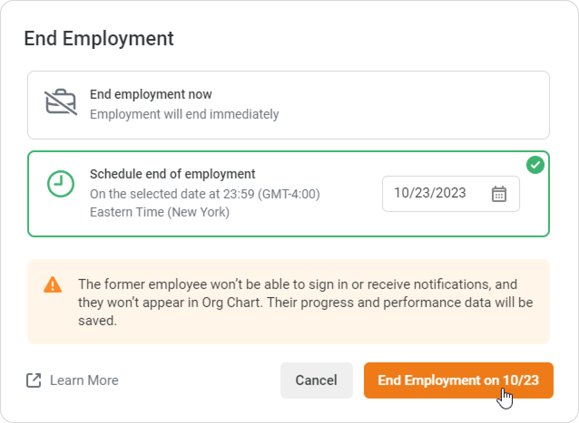This screenshot has height=423, width=579.
Task: Click the word "saved." in the warning banner
Action: point(98,321)
